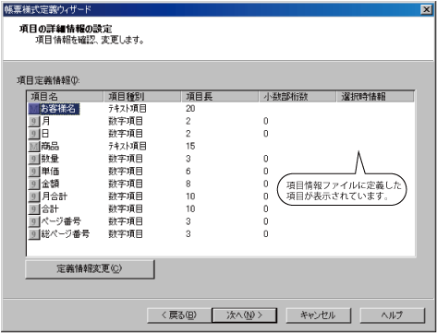The height and width of the screenshot is (333, 437).
Task: Click the numeric icon beside 金額
Action: 34,184
